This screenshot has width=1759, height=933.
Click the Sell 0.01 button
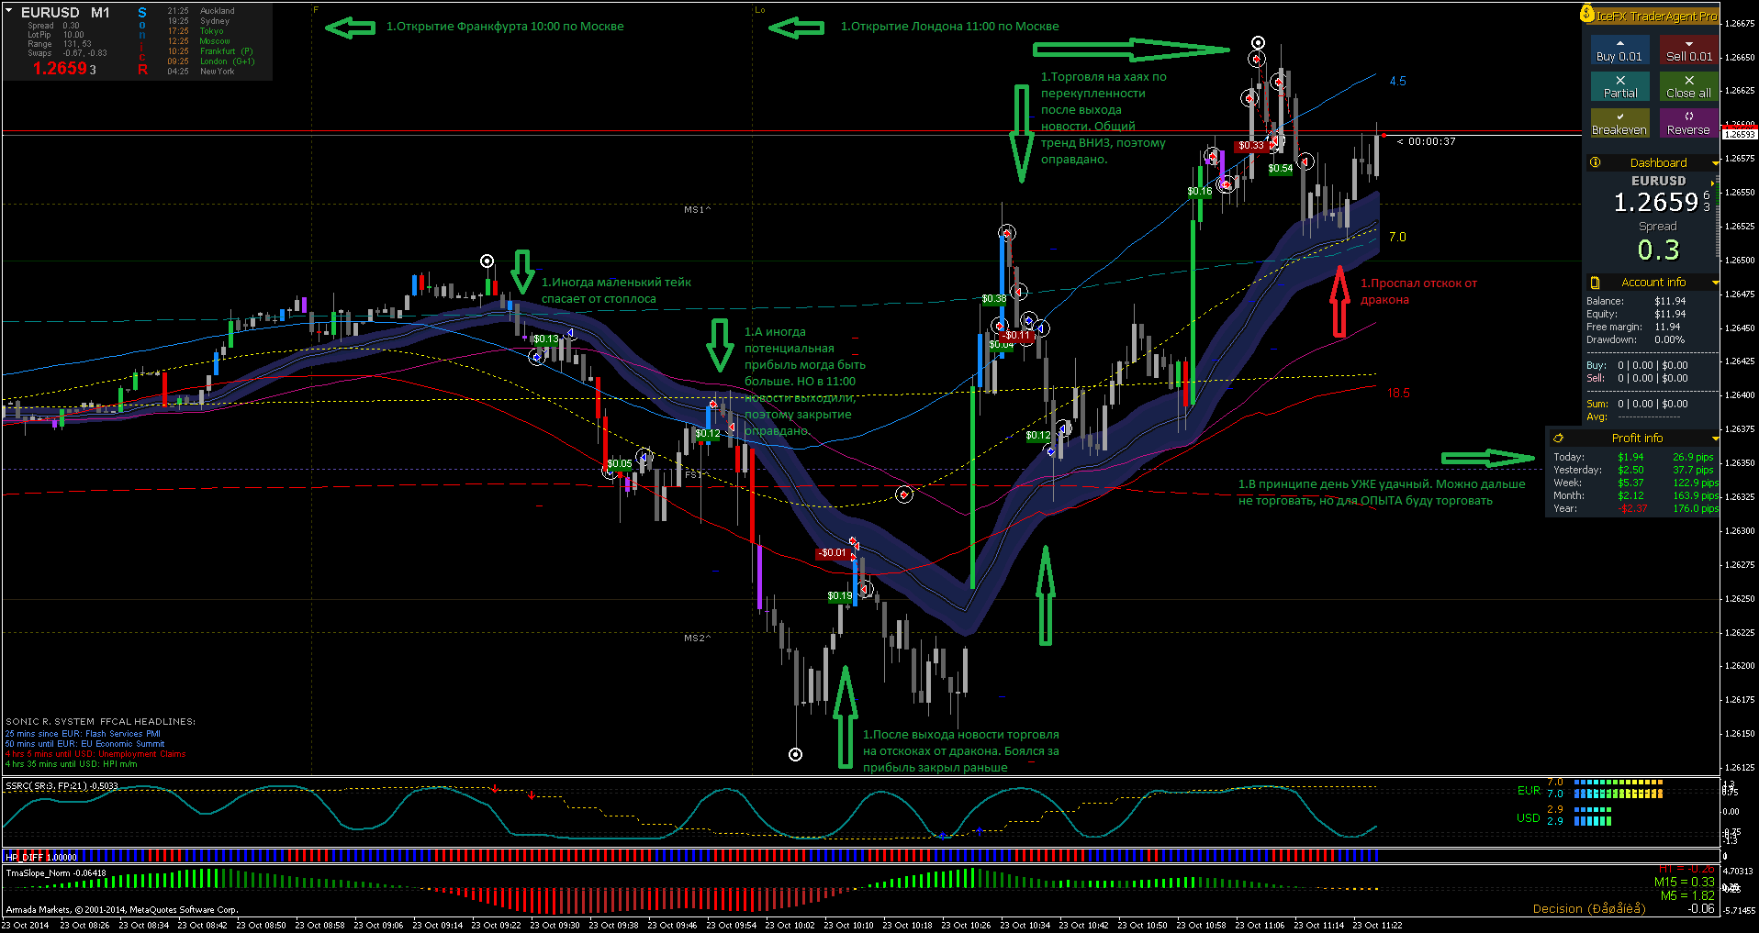[x=1688, y=50]
